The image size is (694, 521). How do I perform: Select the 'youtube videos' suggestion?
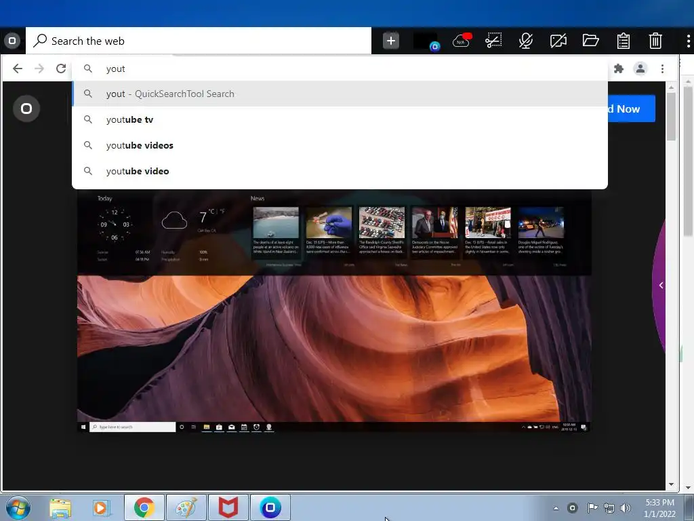tap(340, 145)
